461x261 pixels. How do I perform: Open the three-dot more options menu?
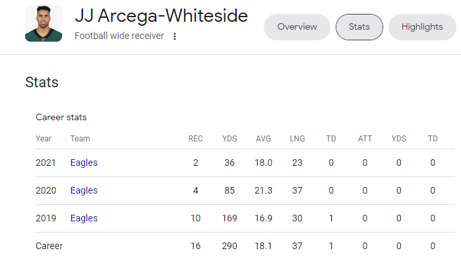tap(175, 36)
